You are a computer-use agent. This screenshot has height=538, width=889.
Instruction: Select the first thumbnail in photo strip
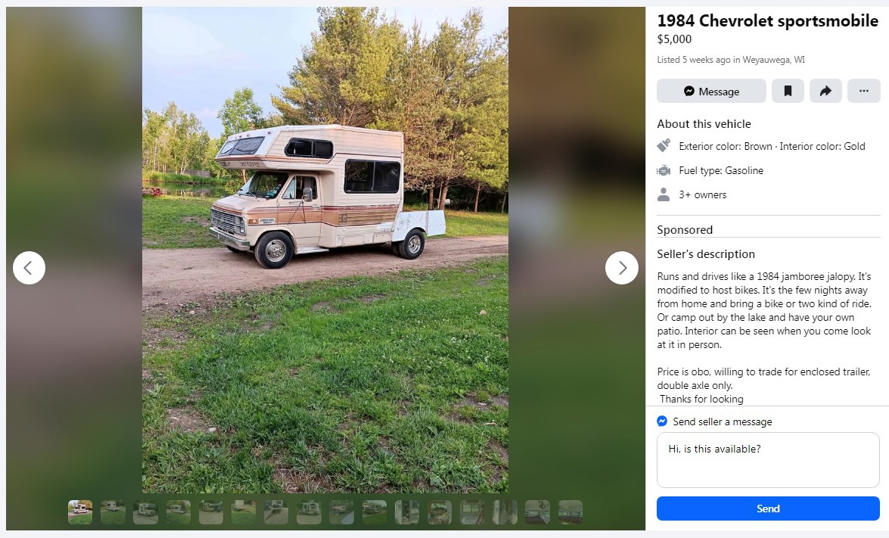[80, 512]
